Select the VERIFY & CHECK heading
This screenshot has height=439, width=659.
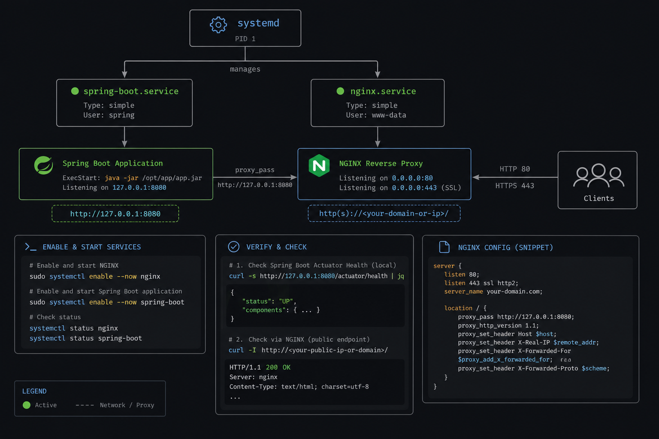click(x=277, y=247)
